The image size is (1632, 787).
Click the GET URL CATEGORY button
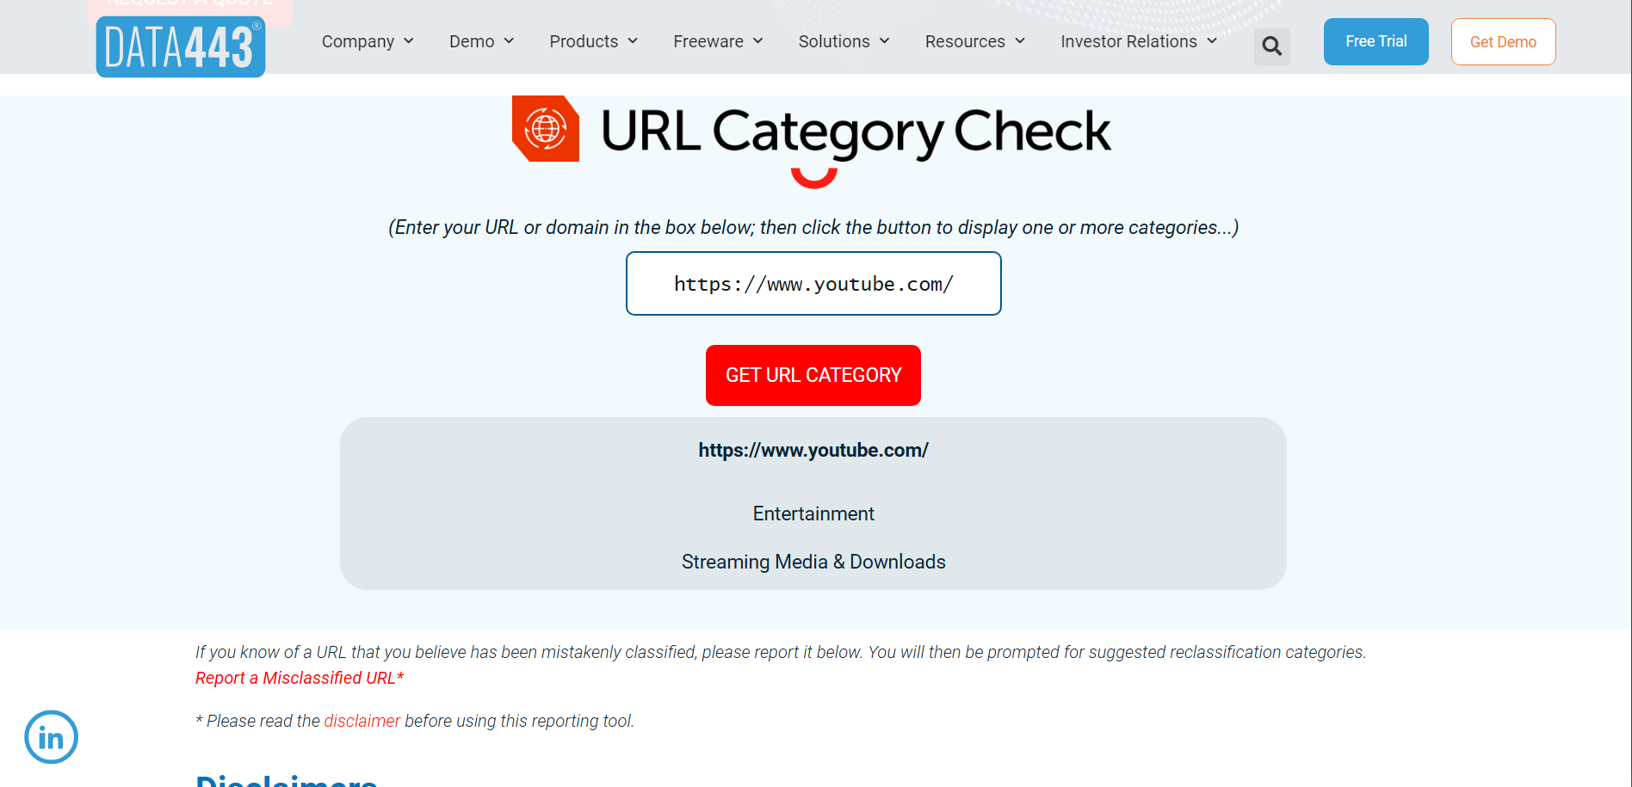pyautogui.click(x=813, y=375)
